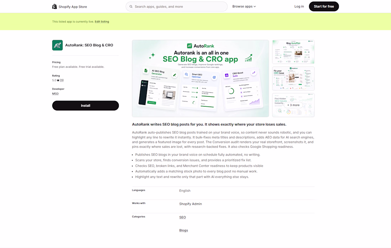Click the Shopify bag logo icon
Screen dimensions: 391x248
pyautogui.click(x=54, y=6)
